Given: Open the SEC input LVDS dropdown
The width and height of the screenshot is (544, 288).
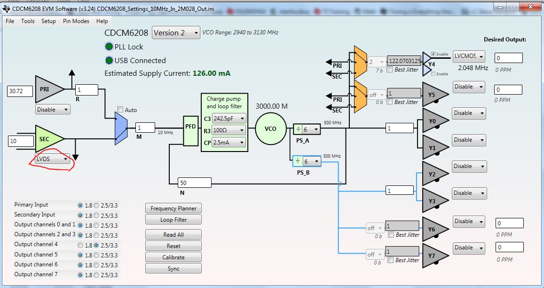Looking at the screenshot, I should (52, 159).
